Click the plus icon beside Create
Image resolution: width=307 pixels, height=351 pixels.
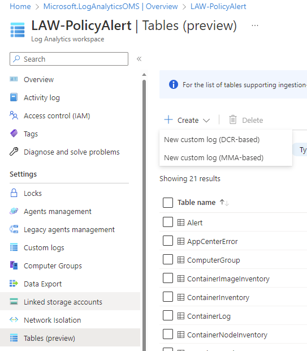(x=168, y=119)
